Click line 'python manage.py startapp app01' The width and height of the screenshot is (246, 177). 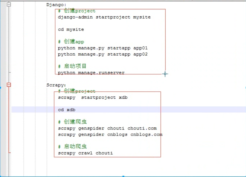[x=103, y=48]
